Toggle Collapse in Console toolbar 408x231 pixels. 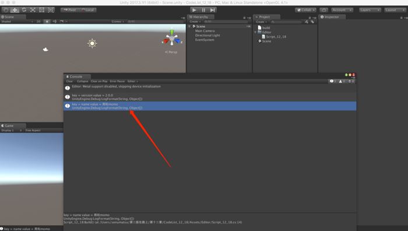coord(83,81)
